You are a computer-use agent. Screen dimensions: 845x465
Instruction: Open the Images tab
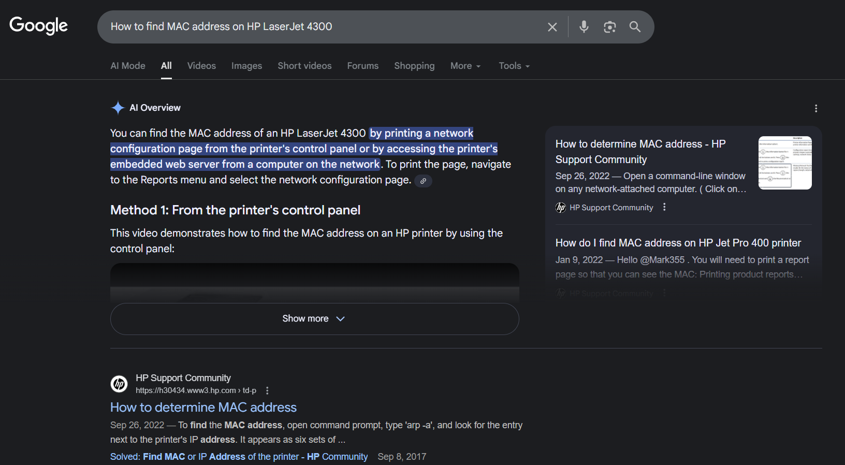[x=246, y=66]
